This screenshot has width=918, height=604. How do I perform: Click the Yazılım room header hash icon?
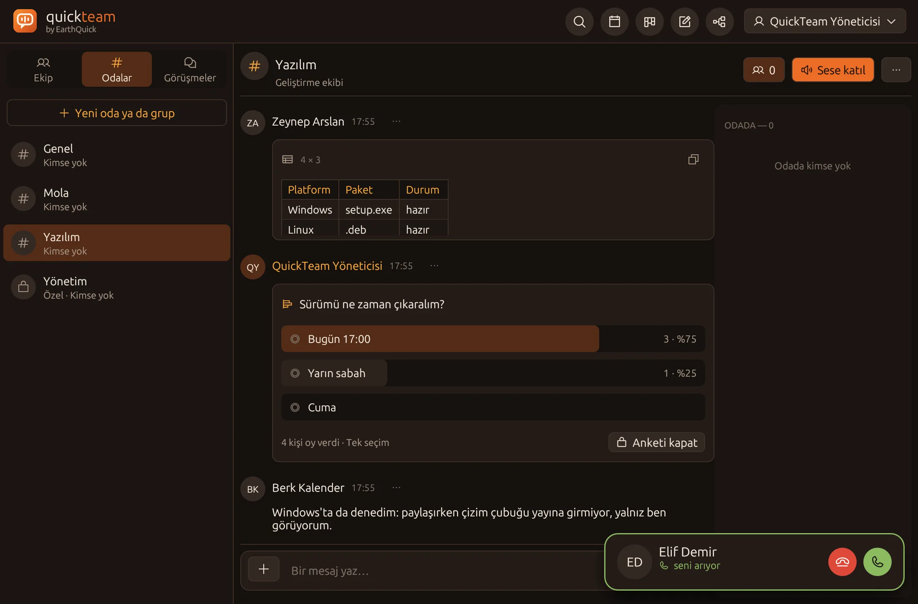[254, 66]
